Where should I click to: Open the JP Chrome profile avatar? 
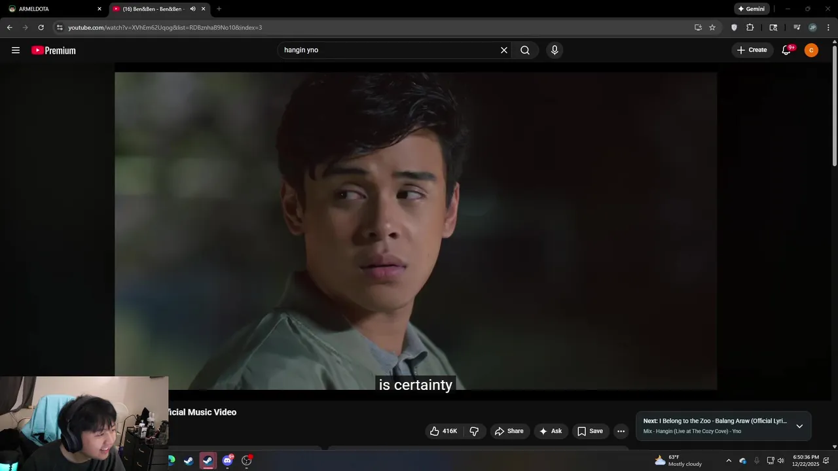point(812,27)
